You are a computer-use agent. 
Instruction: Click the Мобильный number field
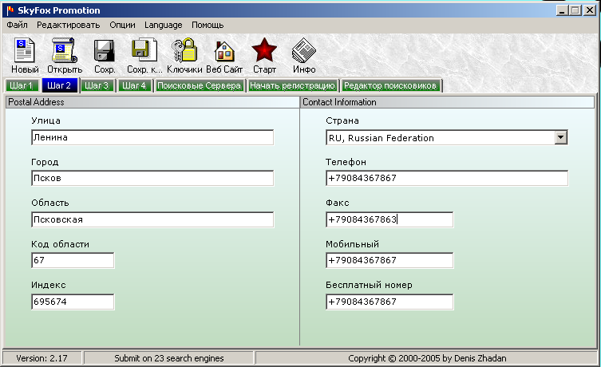pos(389,260)
